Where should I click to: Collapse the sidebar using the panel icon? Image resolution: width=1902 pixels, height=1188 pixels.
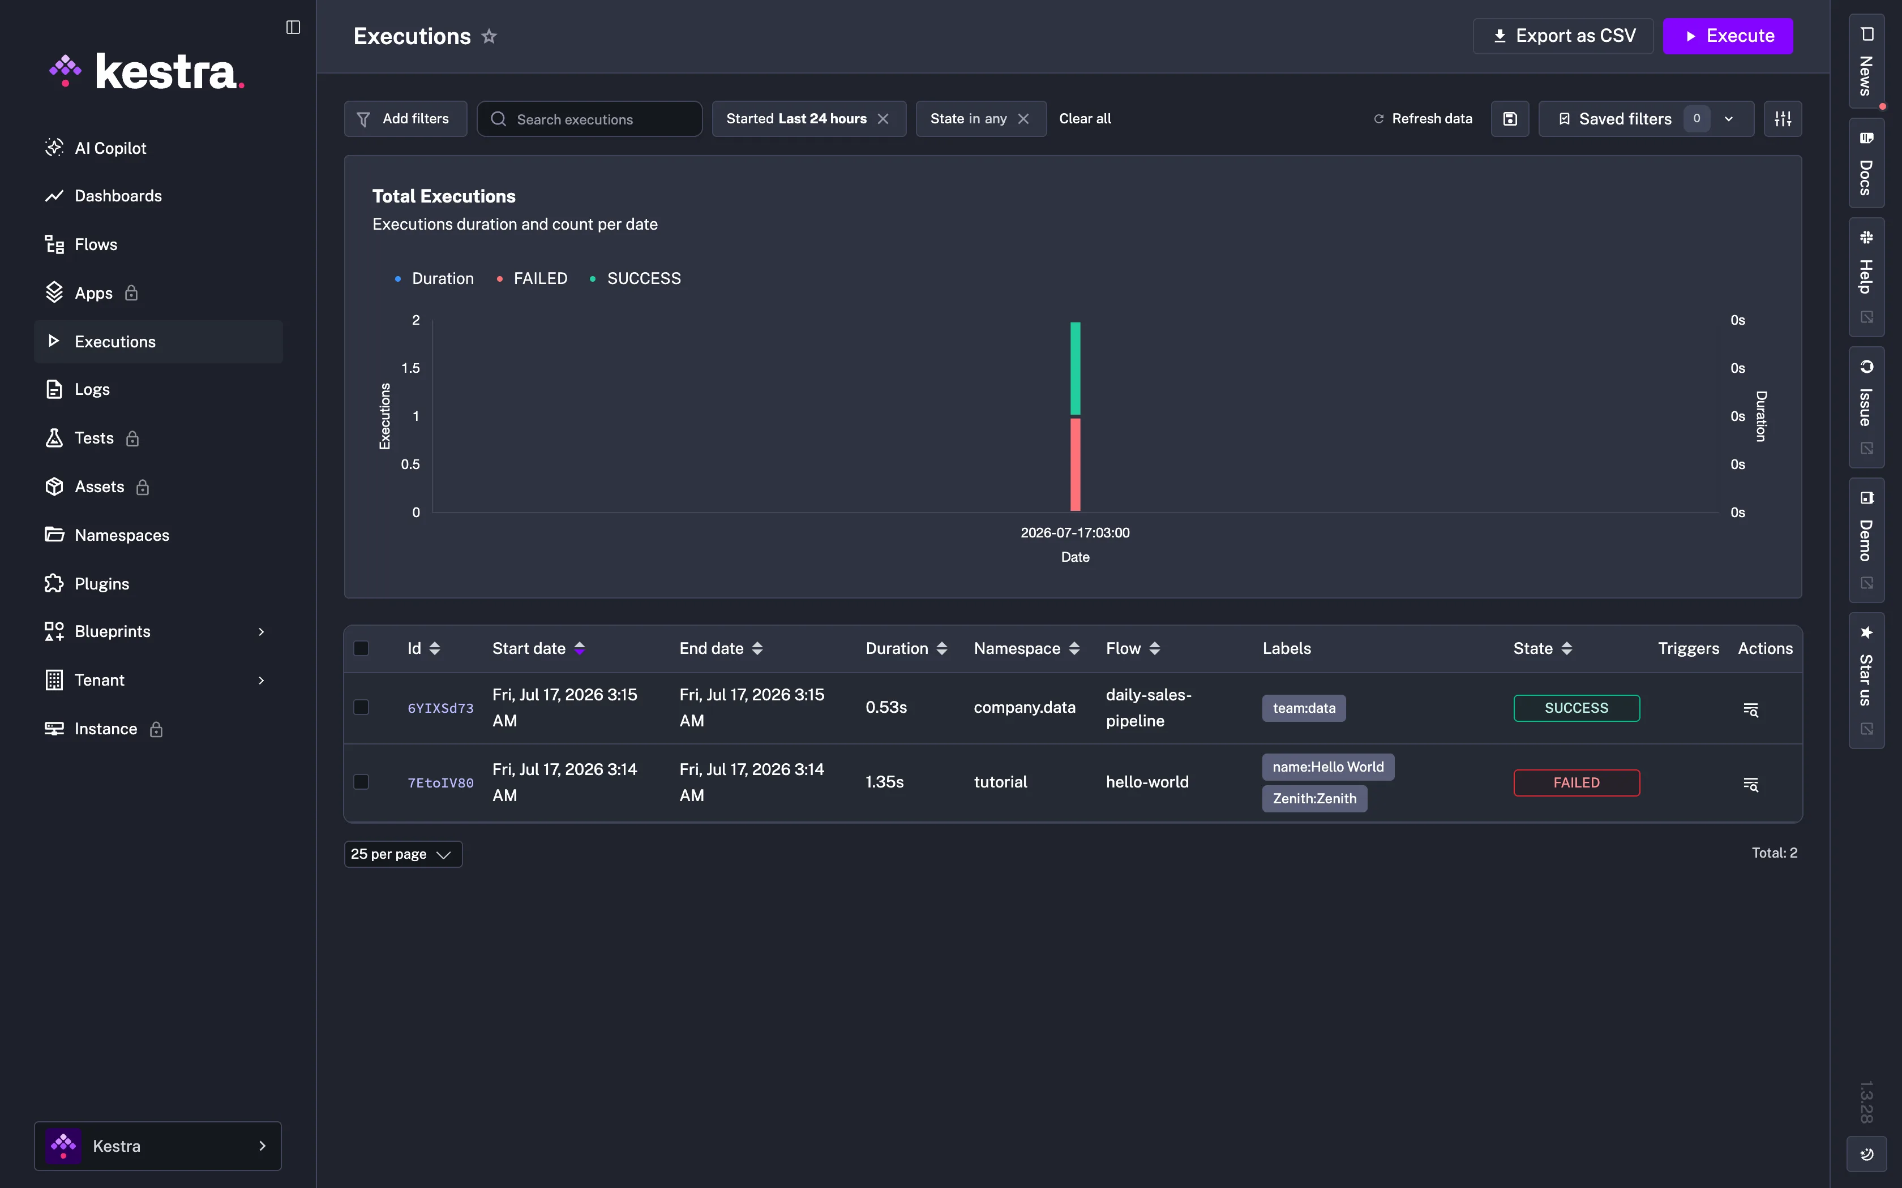293,28
